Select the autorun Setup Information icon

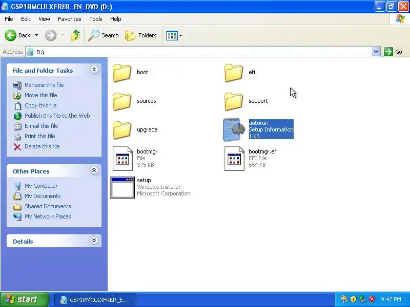click(x=234, y=129)
